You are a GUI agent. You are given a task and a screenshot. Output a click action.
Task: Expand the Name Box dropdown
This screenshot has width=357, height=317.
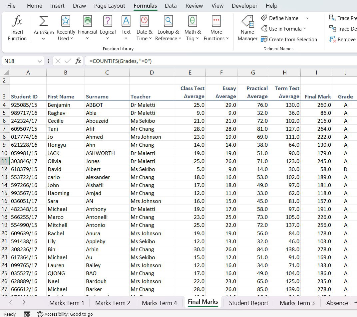pyautogui.click(x=40, y=61)
